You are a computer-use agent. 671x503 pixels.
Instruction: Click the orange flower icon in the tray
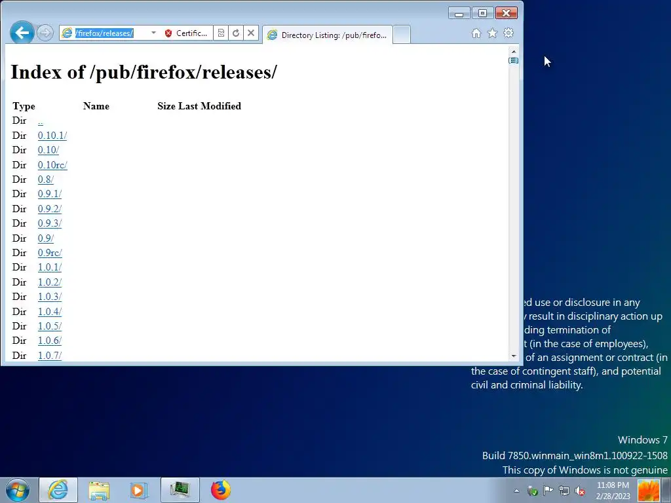click(x=648, y=491)
